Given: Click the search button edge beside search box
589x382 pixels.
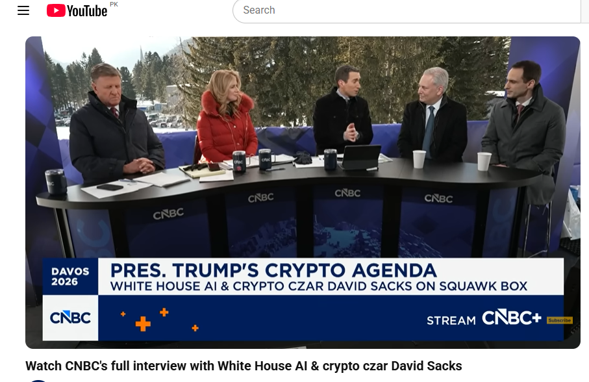Looking at the screenshot, I should 585,10.
